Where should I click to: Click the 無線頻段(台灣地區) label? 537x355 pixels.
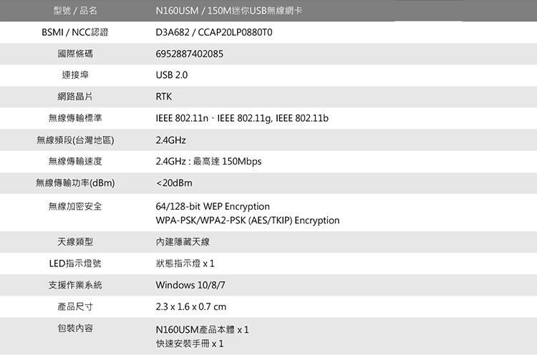75,140
